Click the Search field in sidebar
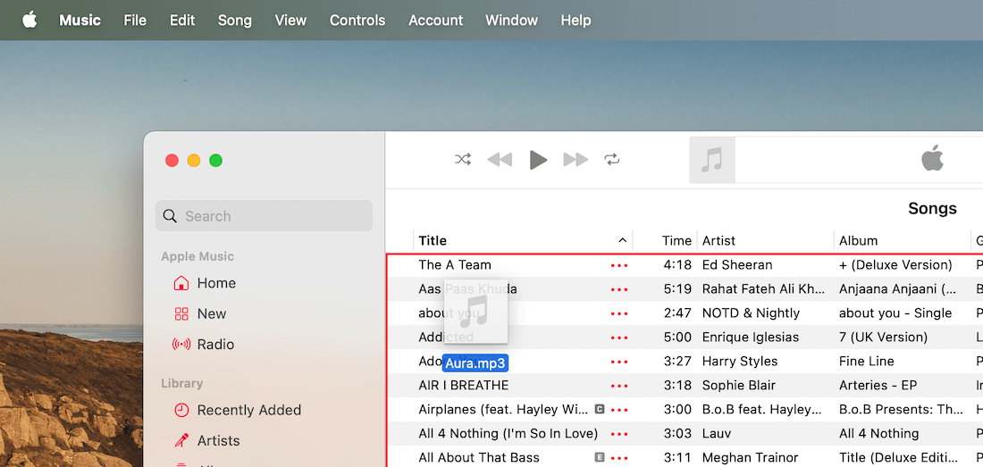This screenshot has width=983, height=467. point(265,216)
